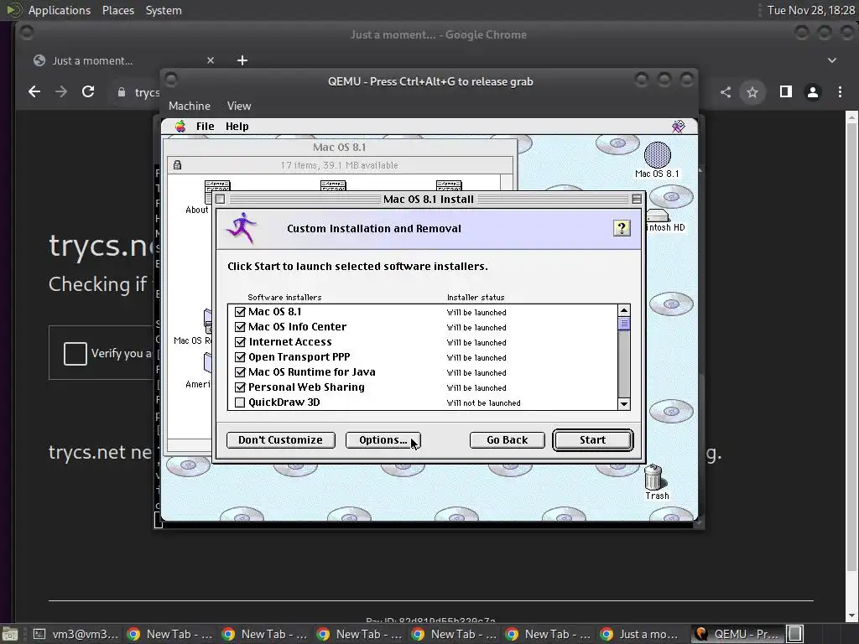Click the runner icon in installer header

point(242,227)
